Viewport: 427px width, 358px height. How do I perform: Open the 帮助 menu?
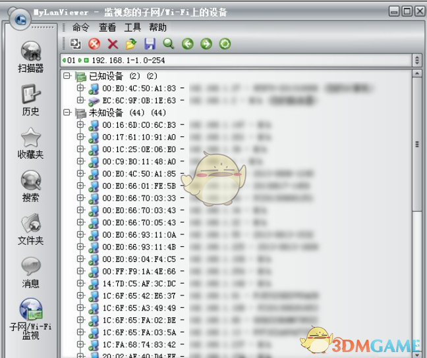pos(157,28)
